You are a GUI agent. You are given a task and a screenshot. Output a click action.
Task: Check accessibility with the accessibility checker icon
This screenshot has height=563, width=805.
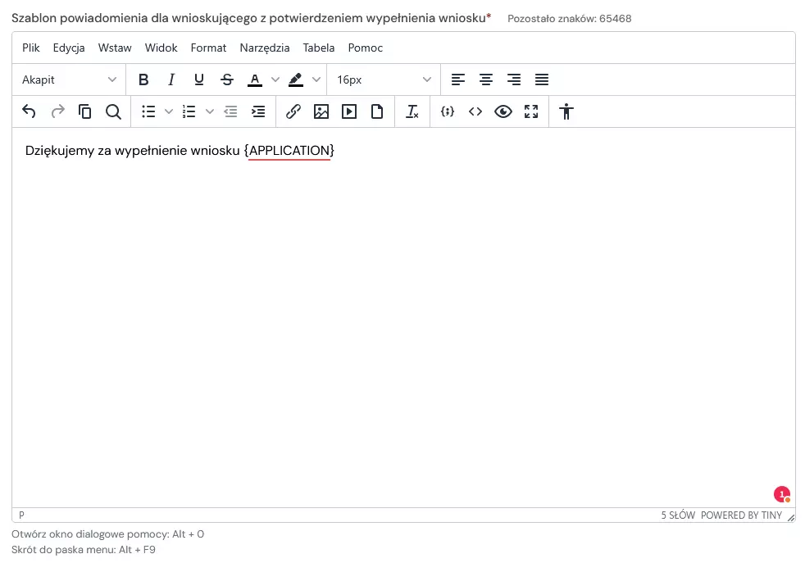[x=566, y=111]
